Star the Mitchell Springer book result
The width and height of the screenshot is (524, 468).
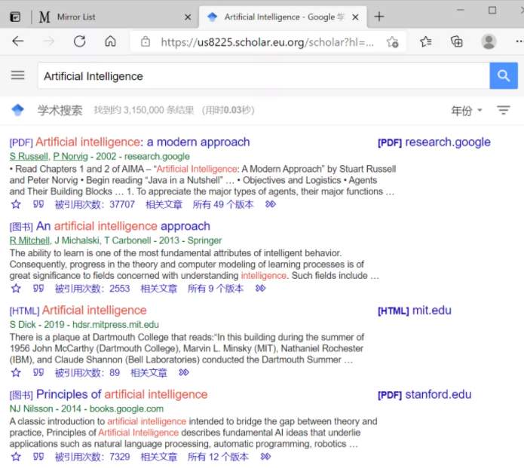[16, 289]
